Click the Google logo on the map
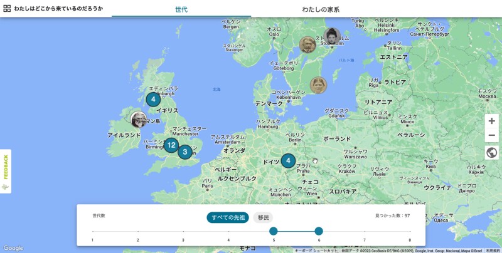Image resolution: width=502 pixels, height=253 pixels. click(x=13, y=248)
